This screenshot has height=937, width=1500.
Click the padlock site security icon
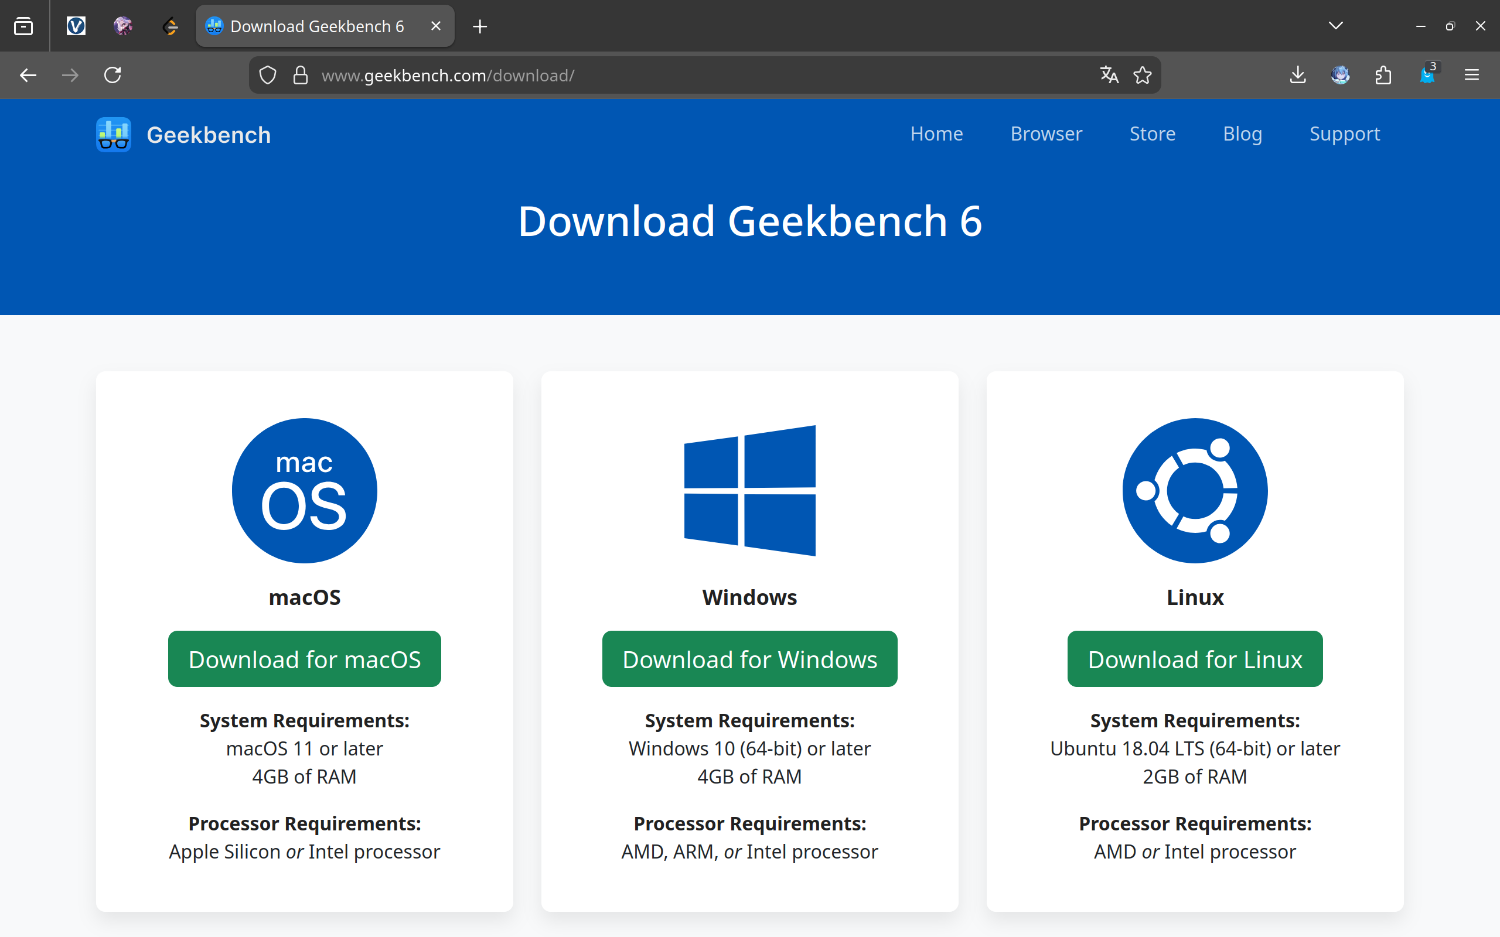click(x=301, y=75)
